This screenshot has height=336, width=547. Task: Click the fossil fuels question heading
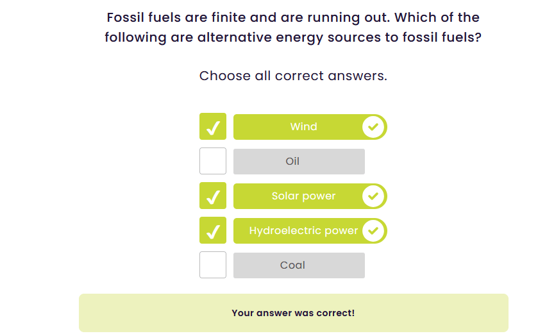293,28
